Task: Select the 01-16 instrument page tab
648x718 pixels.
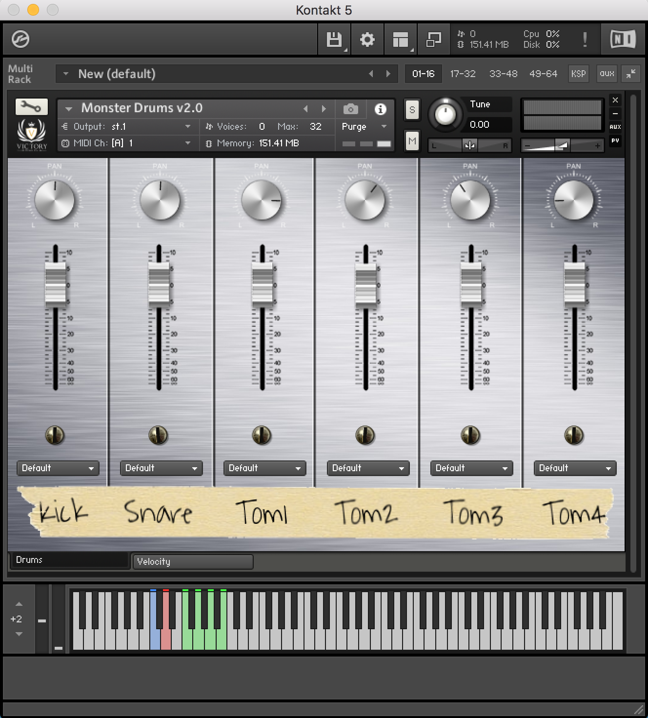Action: [x=423, y=74]
